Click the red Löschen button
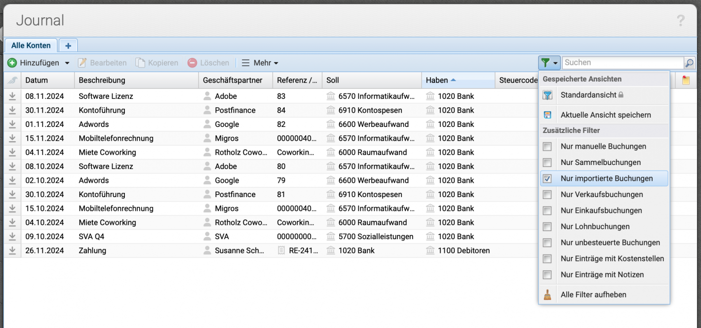Image resolution: width=701 pixels, height=328 pixels. coord(208,63)
